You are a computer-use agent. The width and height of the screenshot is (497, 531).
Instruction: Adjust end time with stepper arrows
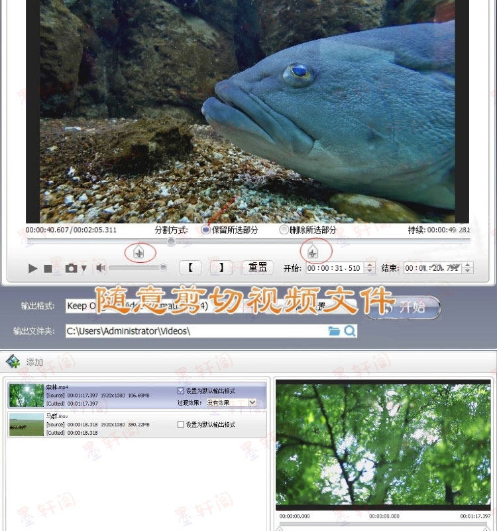pyautogui.click(x=468, y=268)
